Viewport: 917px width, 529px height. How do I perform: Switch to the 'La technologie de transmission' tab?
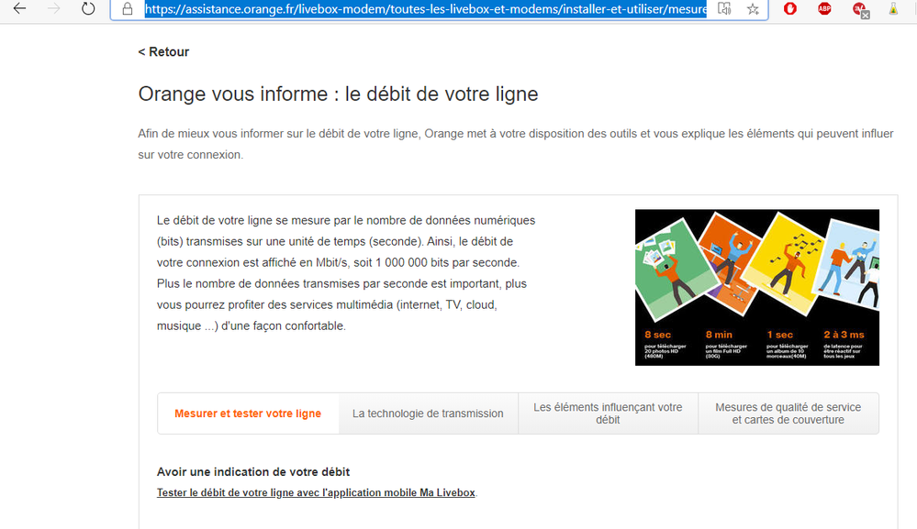pos(428,413)
